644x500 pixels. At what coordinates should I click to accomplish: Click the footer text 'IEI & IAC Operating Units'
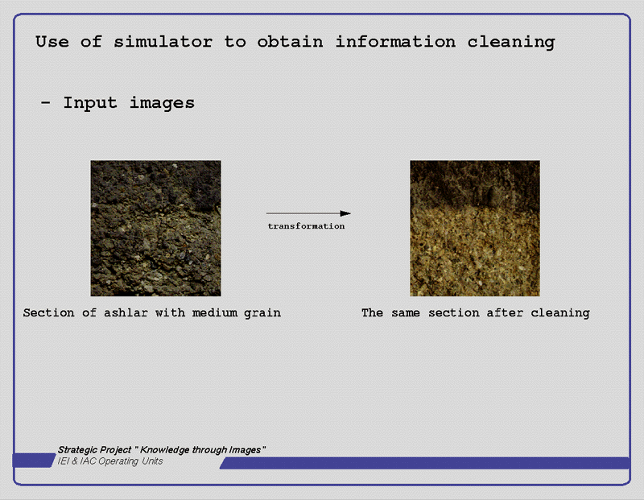110,461
